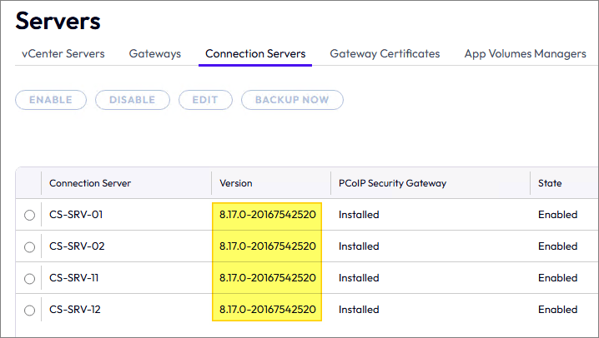Pick the CS-SRV-12 radio button
Image resolution: width=599 pixels, height=338 pixels.
tap(30, 310)
